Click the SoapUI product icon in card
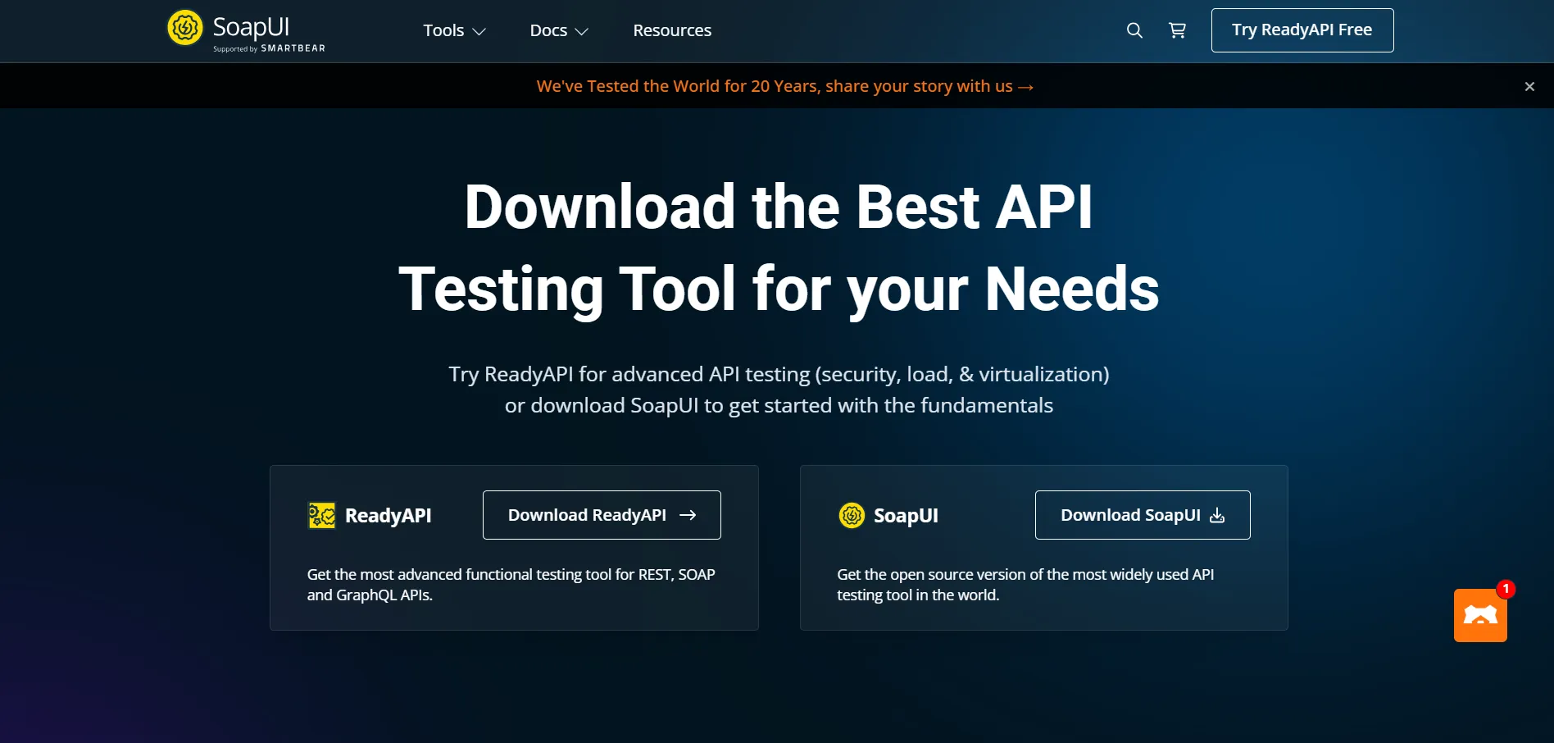Screen dimensions: 1554x743 click(852, 515)
